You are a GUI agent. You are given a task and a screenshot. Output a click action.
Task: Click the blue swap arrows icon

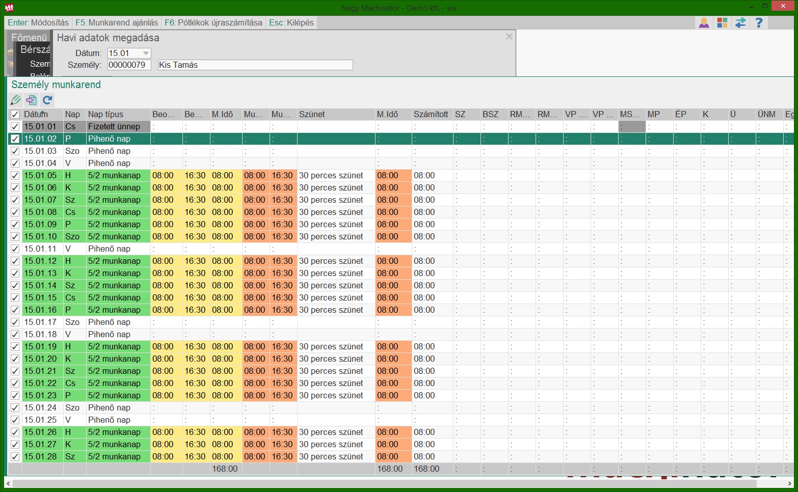pos(740,23)
